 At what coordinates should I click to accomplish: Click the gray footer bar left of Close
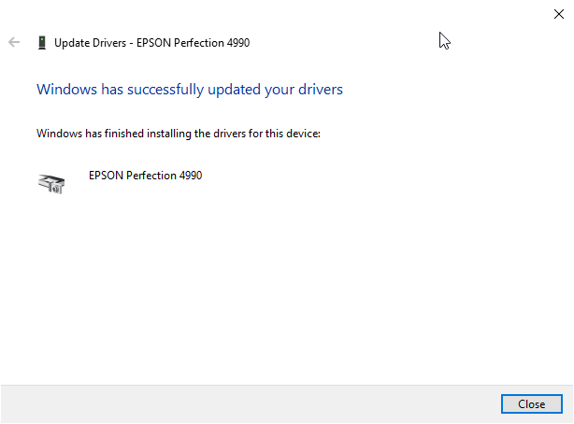click(251, 403)
